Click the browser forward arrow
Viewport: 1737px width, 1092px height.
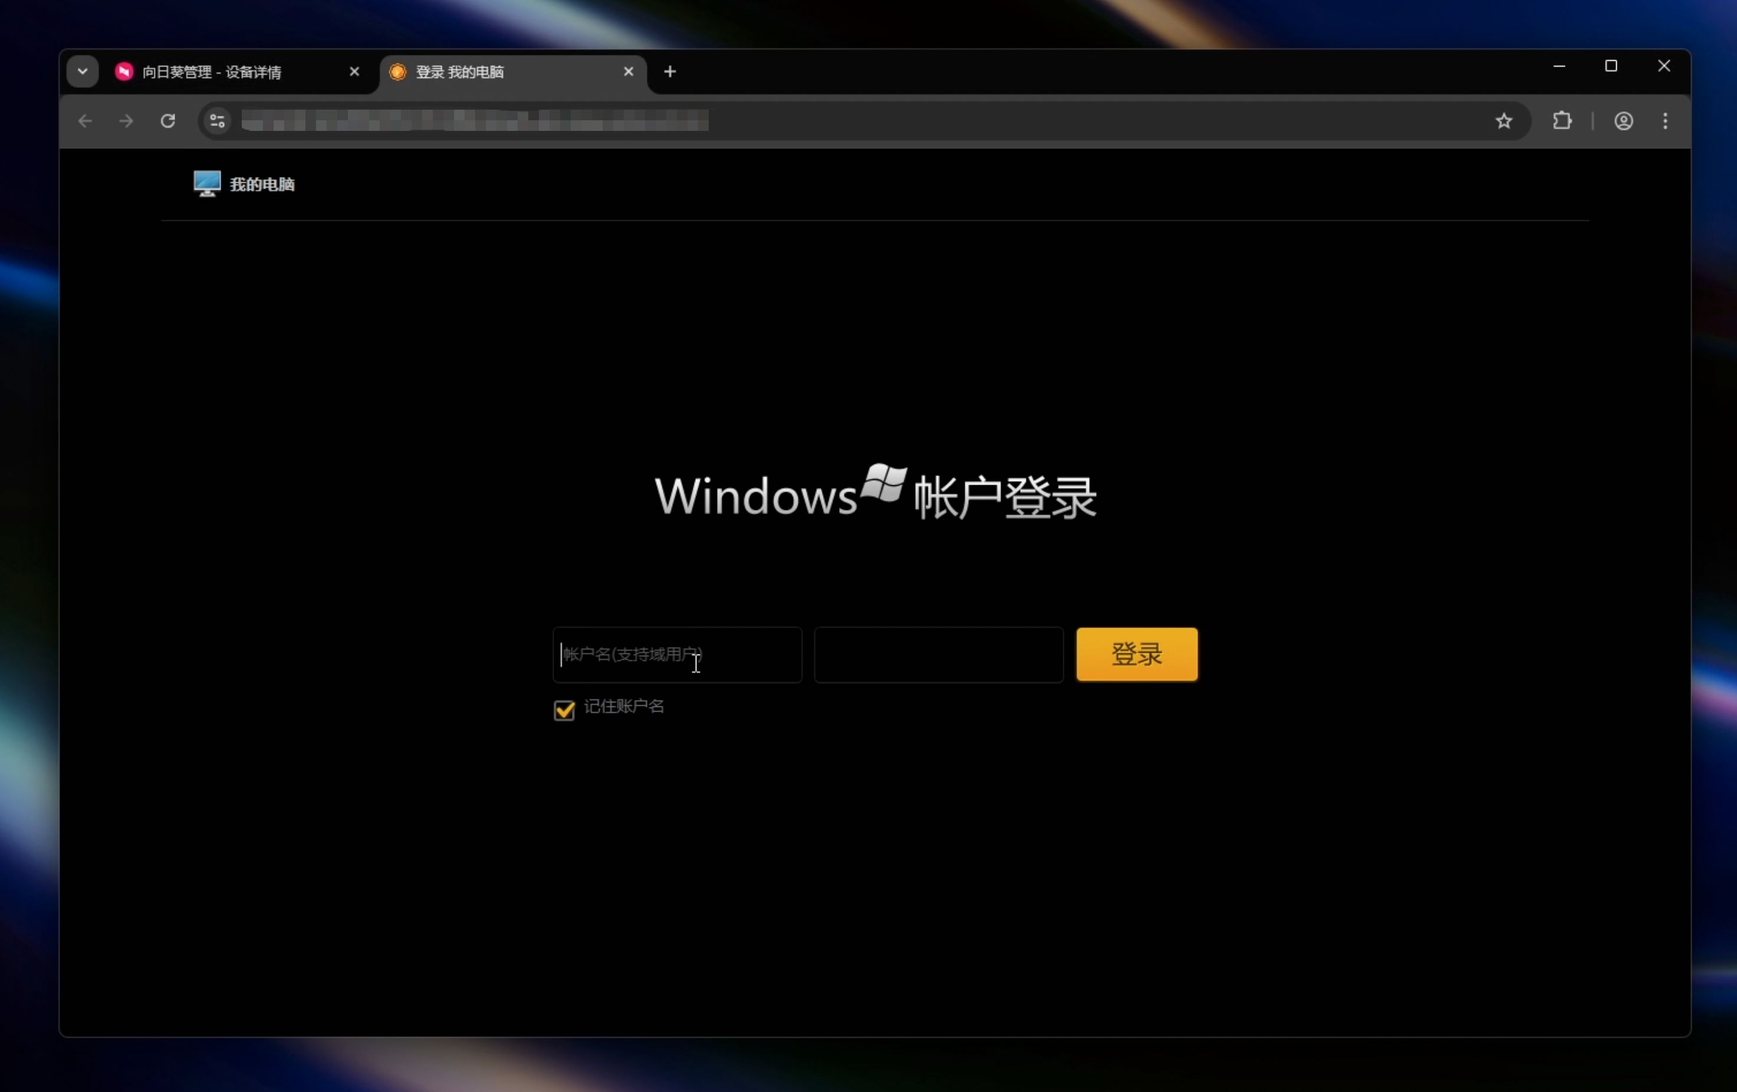(x=126, y=121)
